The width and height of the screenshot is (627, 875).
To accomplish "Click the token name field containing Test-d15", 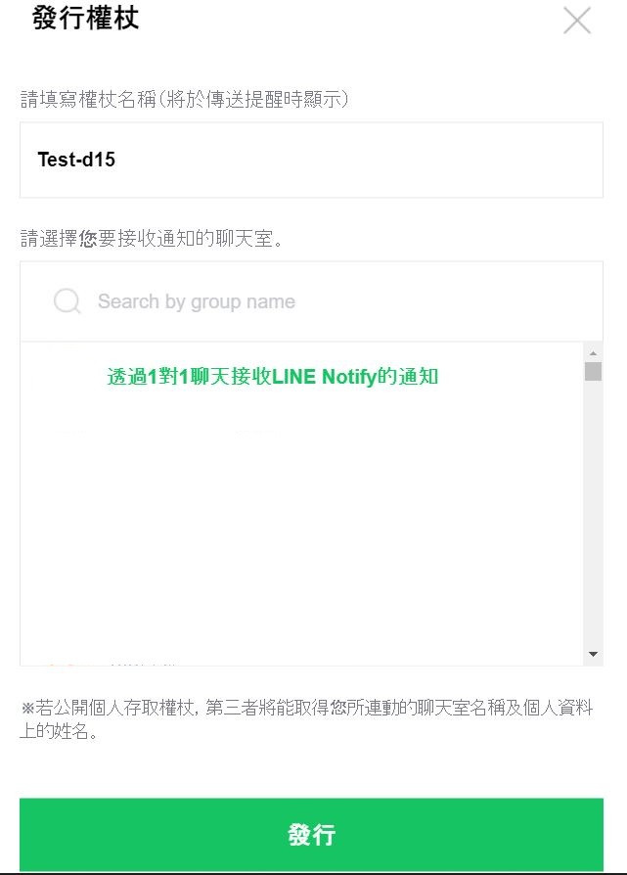I will pyautogui.click(x=311, y=160).
